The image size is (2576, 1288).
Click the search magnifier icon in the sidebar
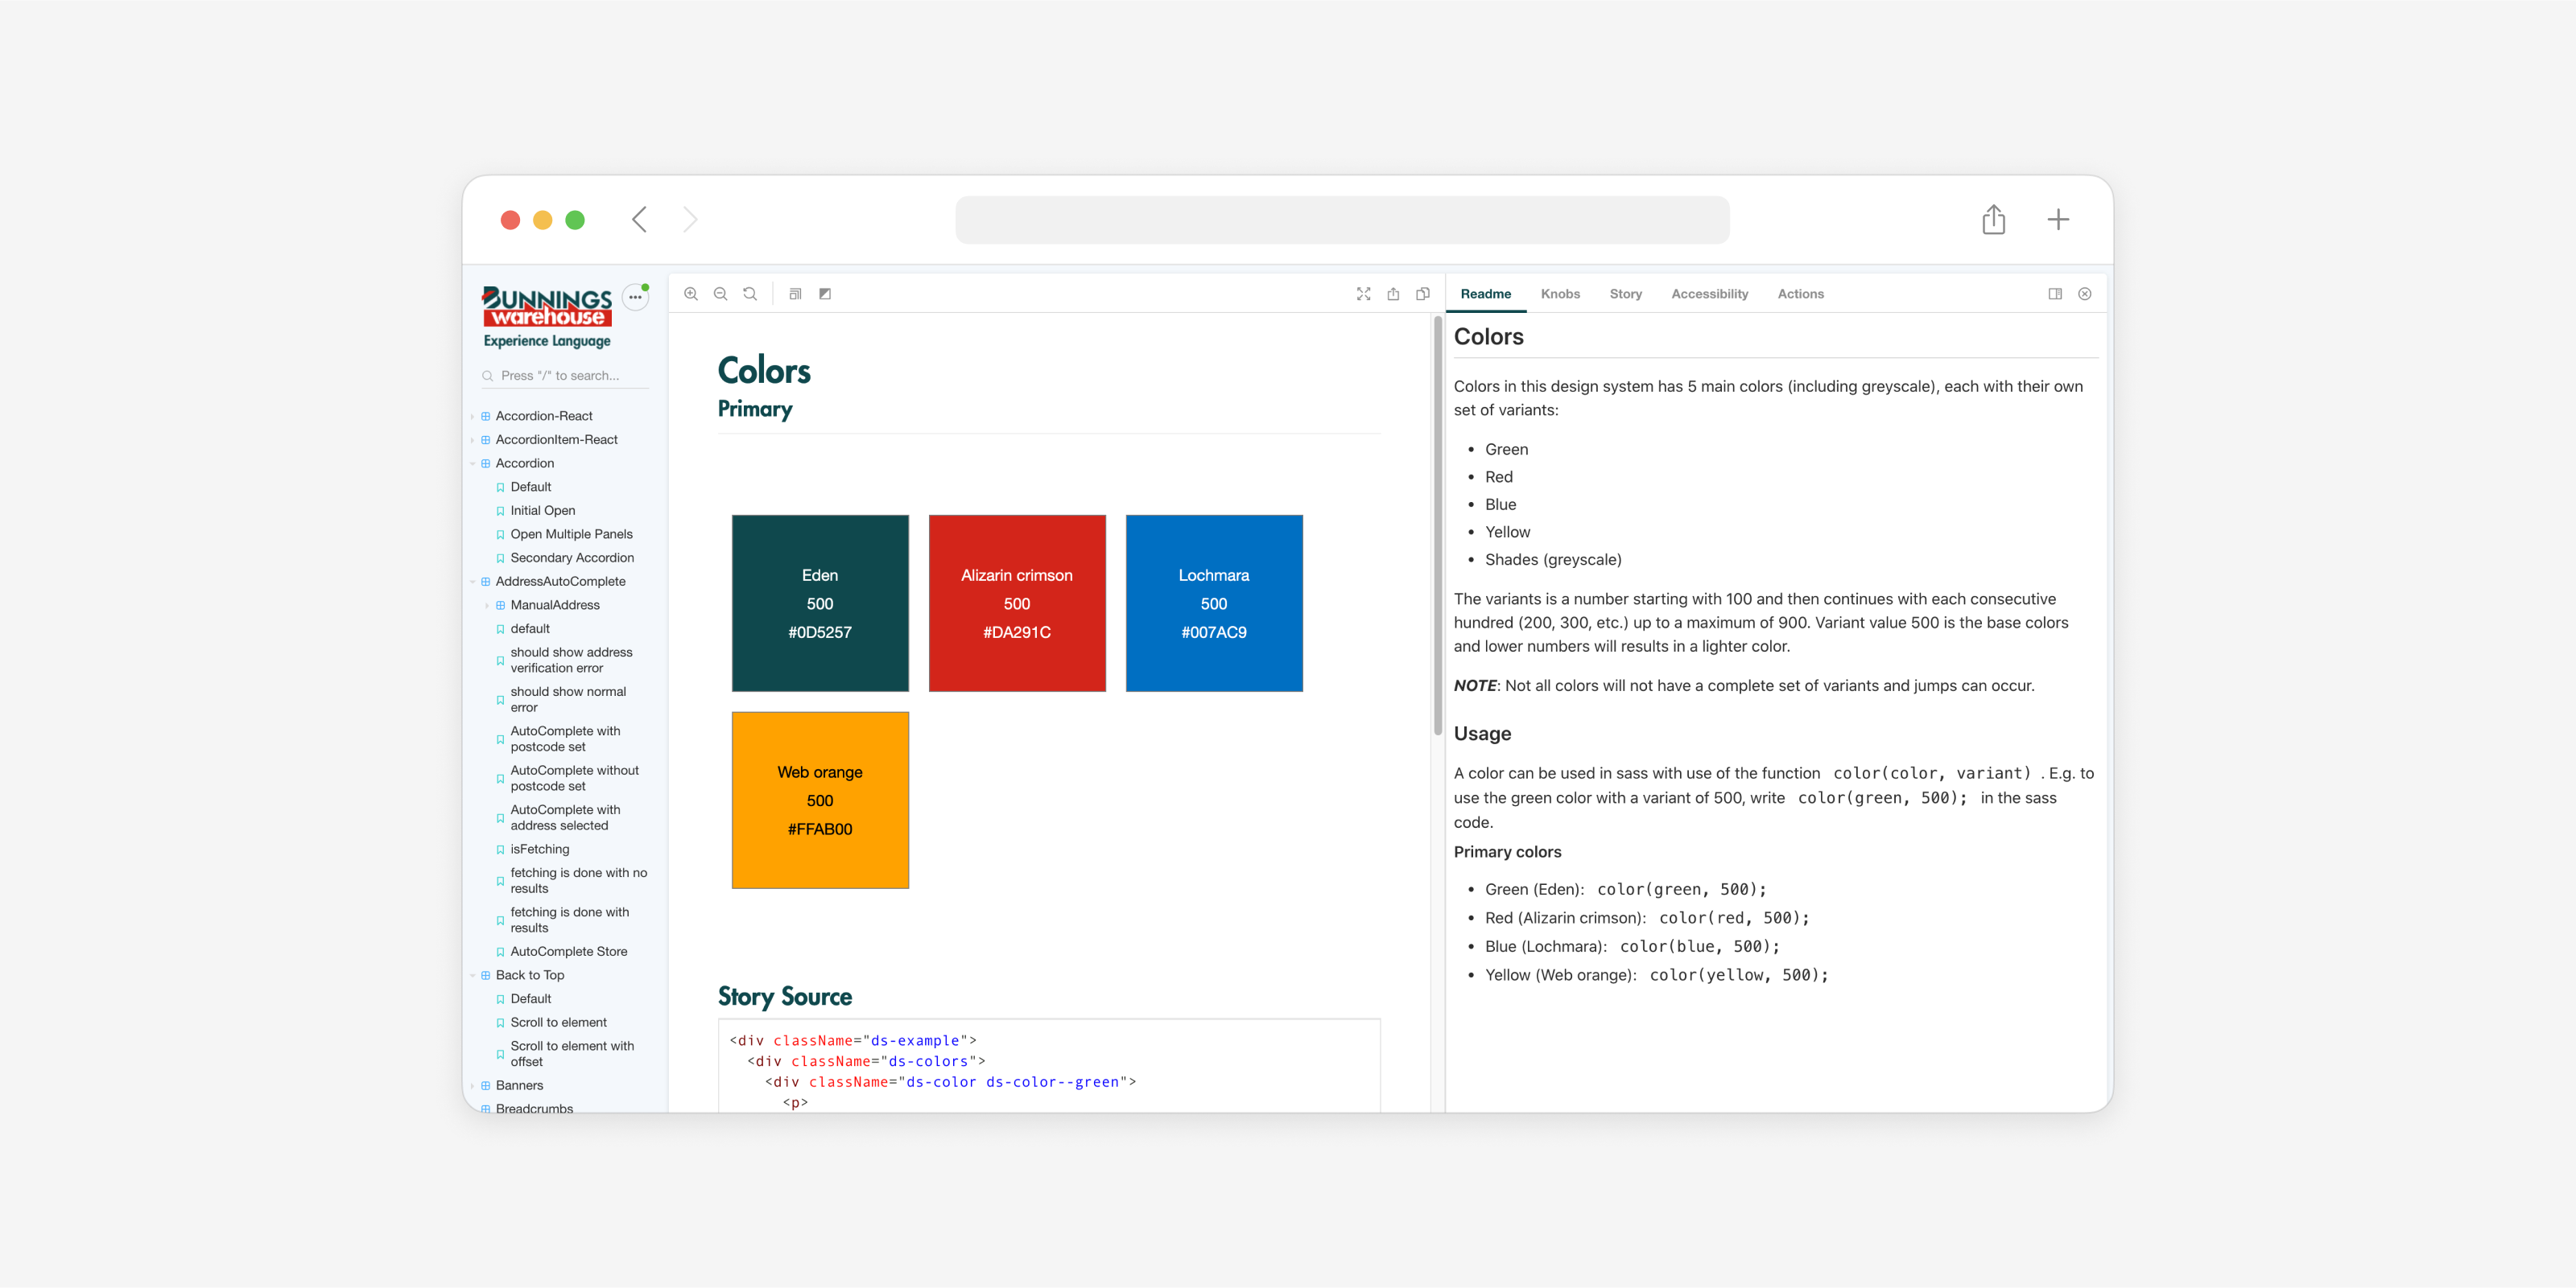(x=488, y=376)
